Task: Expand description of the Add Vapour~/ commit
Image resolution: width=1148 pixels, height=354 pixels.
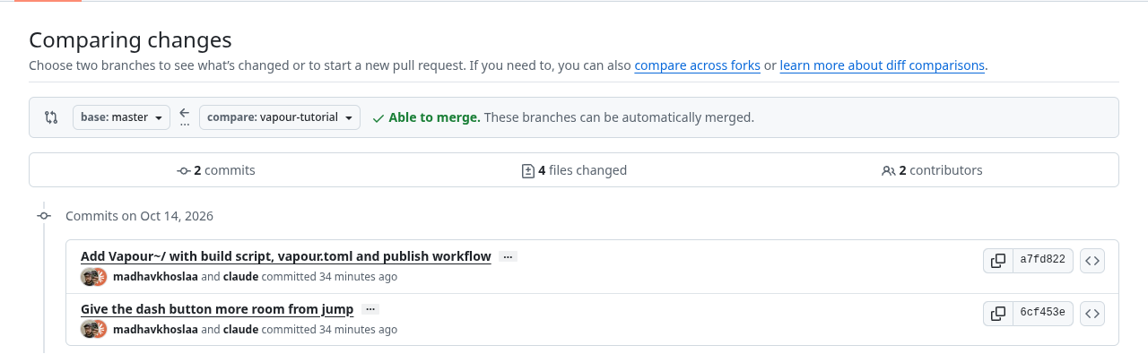Action: pos(508,256)
